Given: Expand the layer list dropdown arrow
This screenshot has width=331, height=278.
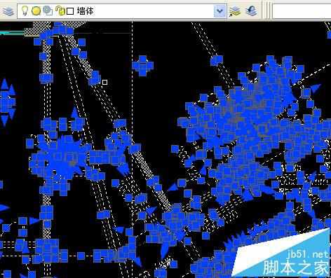Looking at the screenshot, I should (x=220, y=11).
